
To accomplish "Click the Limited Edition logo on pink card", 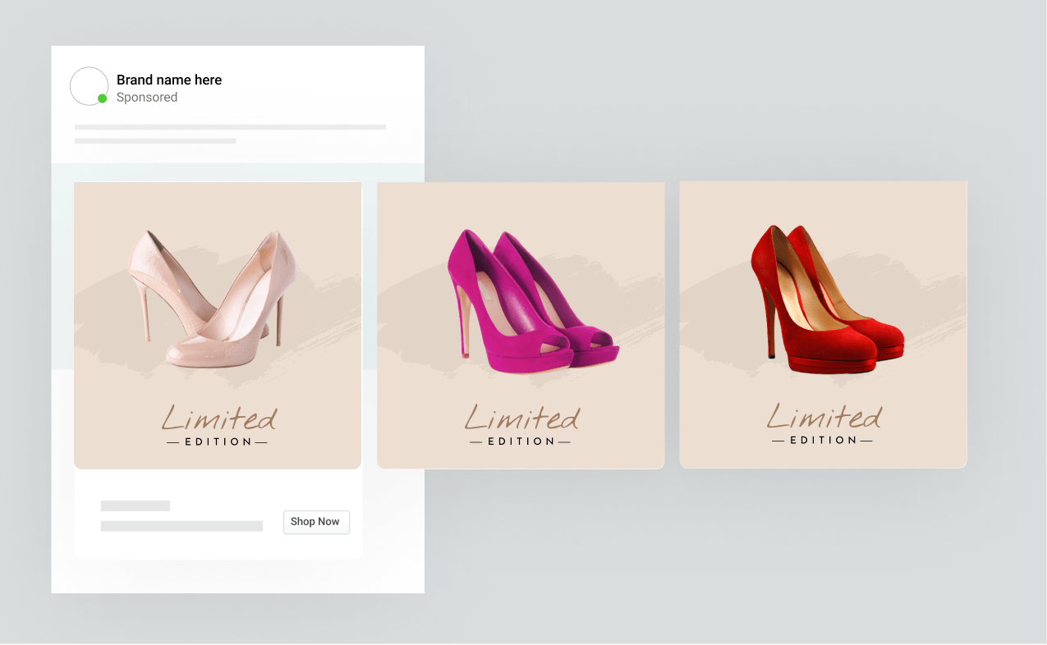I will click(x=218, y=423).
